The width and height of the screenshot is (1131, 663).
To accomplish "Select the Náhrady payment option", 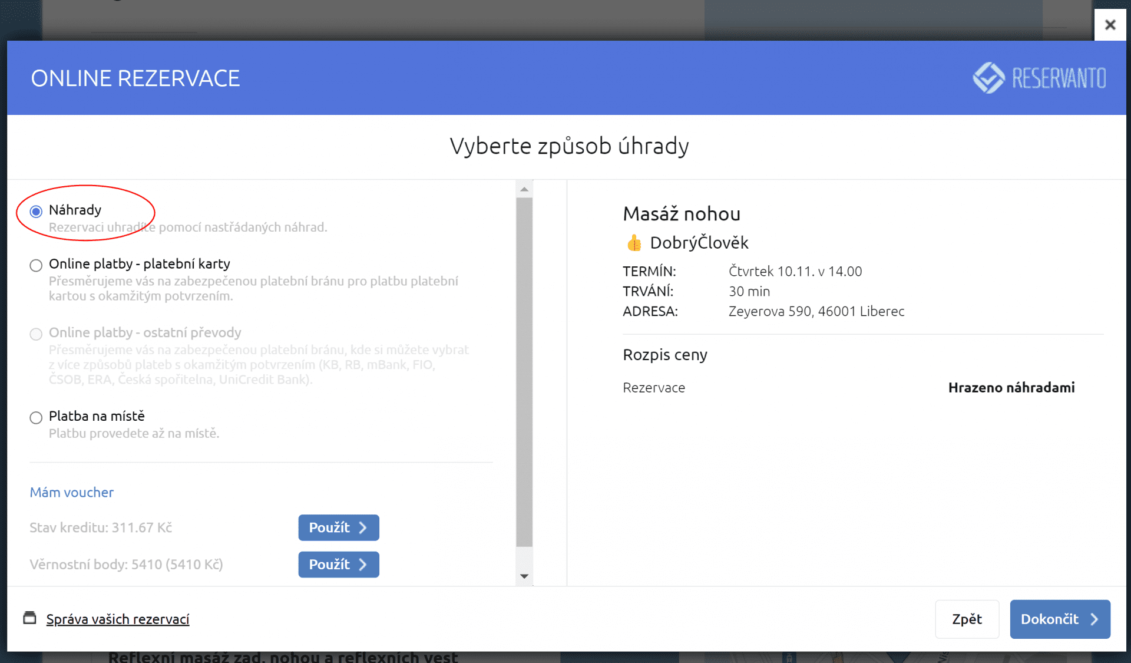I will 36,211.
